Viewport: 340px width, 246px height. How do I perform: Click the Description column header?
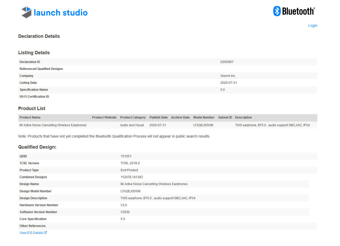(243, 117)
